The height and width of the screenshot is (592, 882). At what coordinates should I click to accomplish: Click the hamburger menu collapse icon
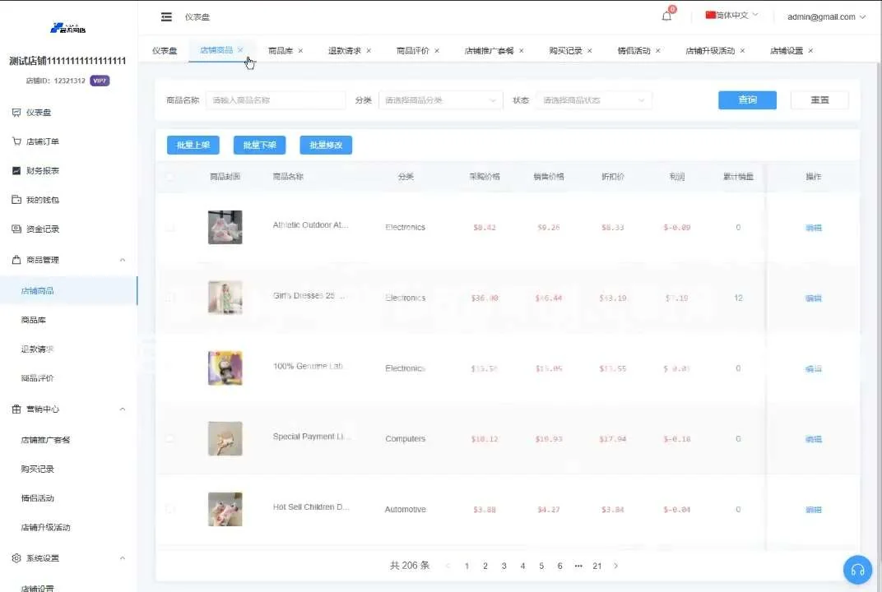click(166, 16)
